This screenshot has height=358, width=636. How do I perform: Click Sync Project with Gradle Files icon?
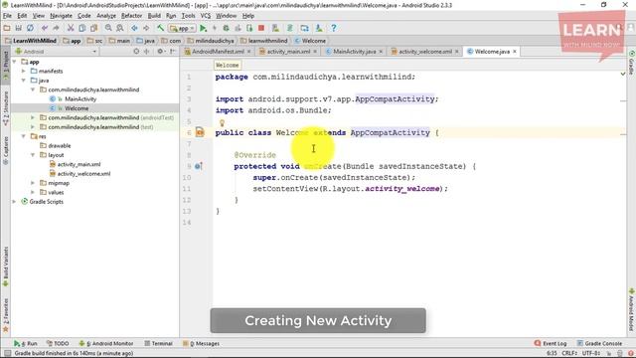(x=290, y=28)
